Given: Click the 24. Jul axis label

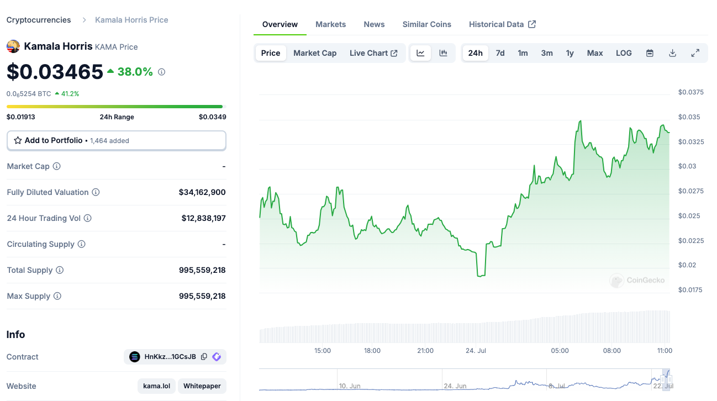Looking at the screenshot, I should point(476,351).
